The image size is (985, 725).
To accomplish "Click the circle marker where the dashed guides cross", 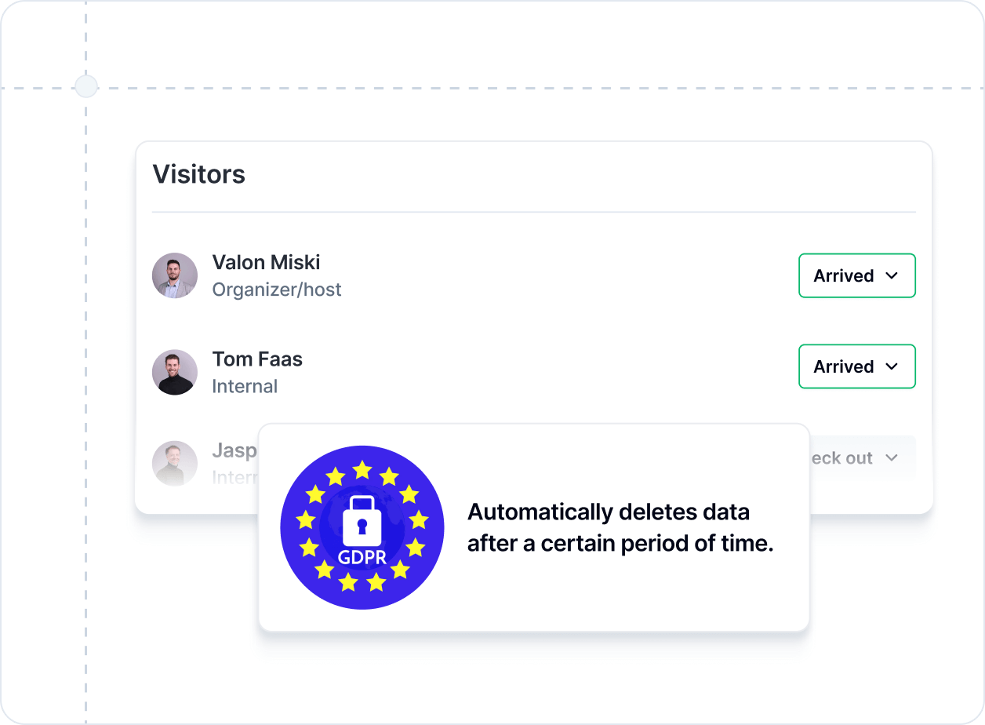I will pos(86,86).
